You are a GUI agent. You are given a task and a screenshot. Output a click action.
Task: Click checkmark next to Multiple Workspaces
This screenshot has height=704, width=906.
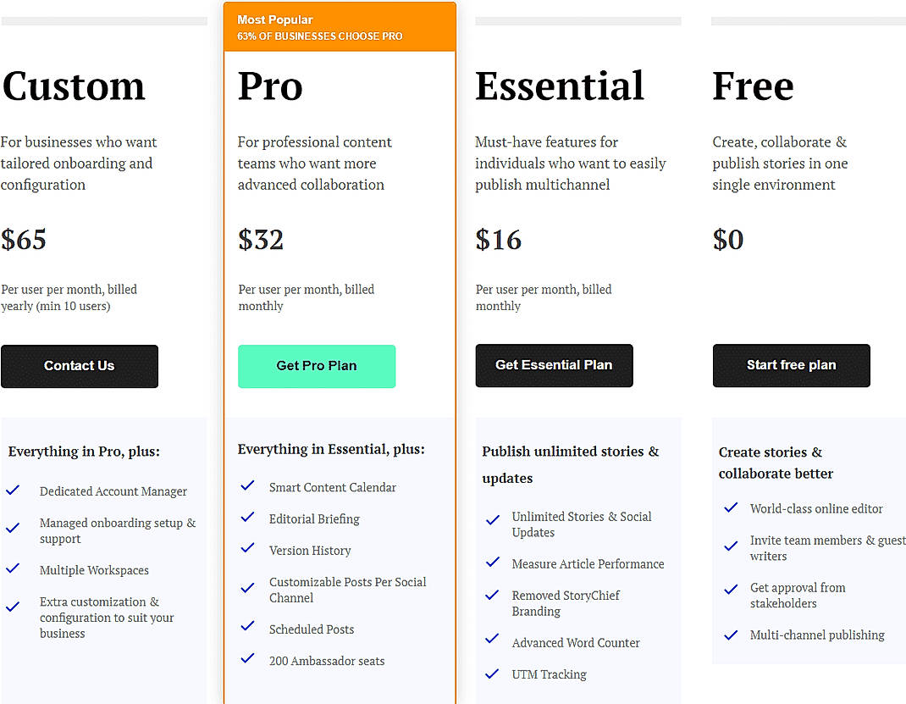[13, 569]
